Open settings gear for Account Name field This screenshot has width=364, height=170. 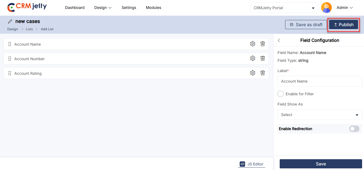252,44
